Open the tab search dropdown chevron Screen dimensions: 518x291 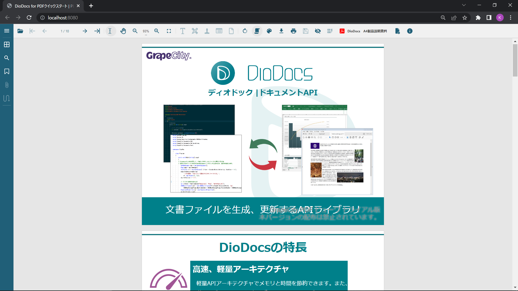tap(464, 5)
